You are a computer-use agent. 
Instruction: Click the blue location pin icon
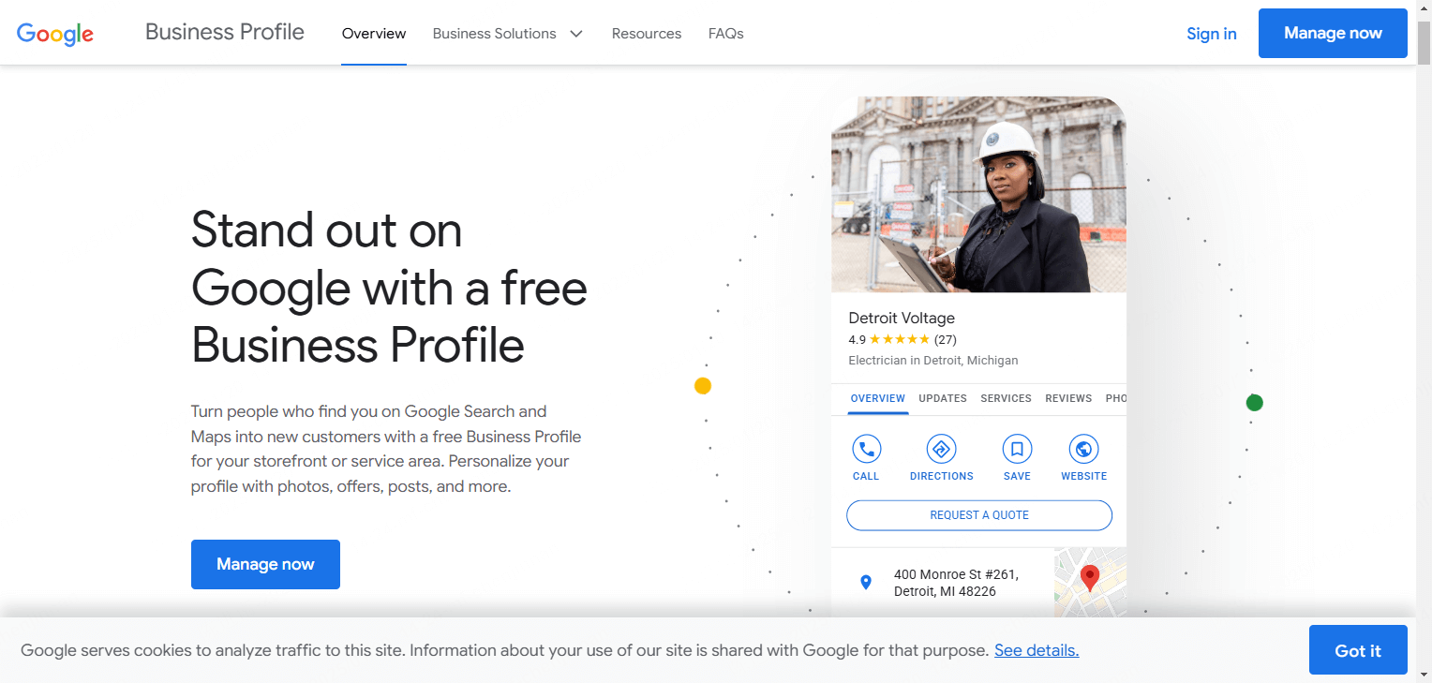(866, 583)
